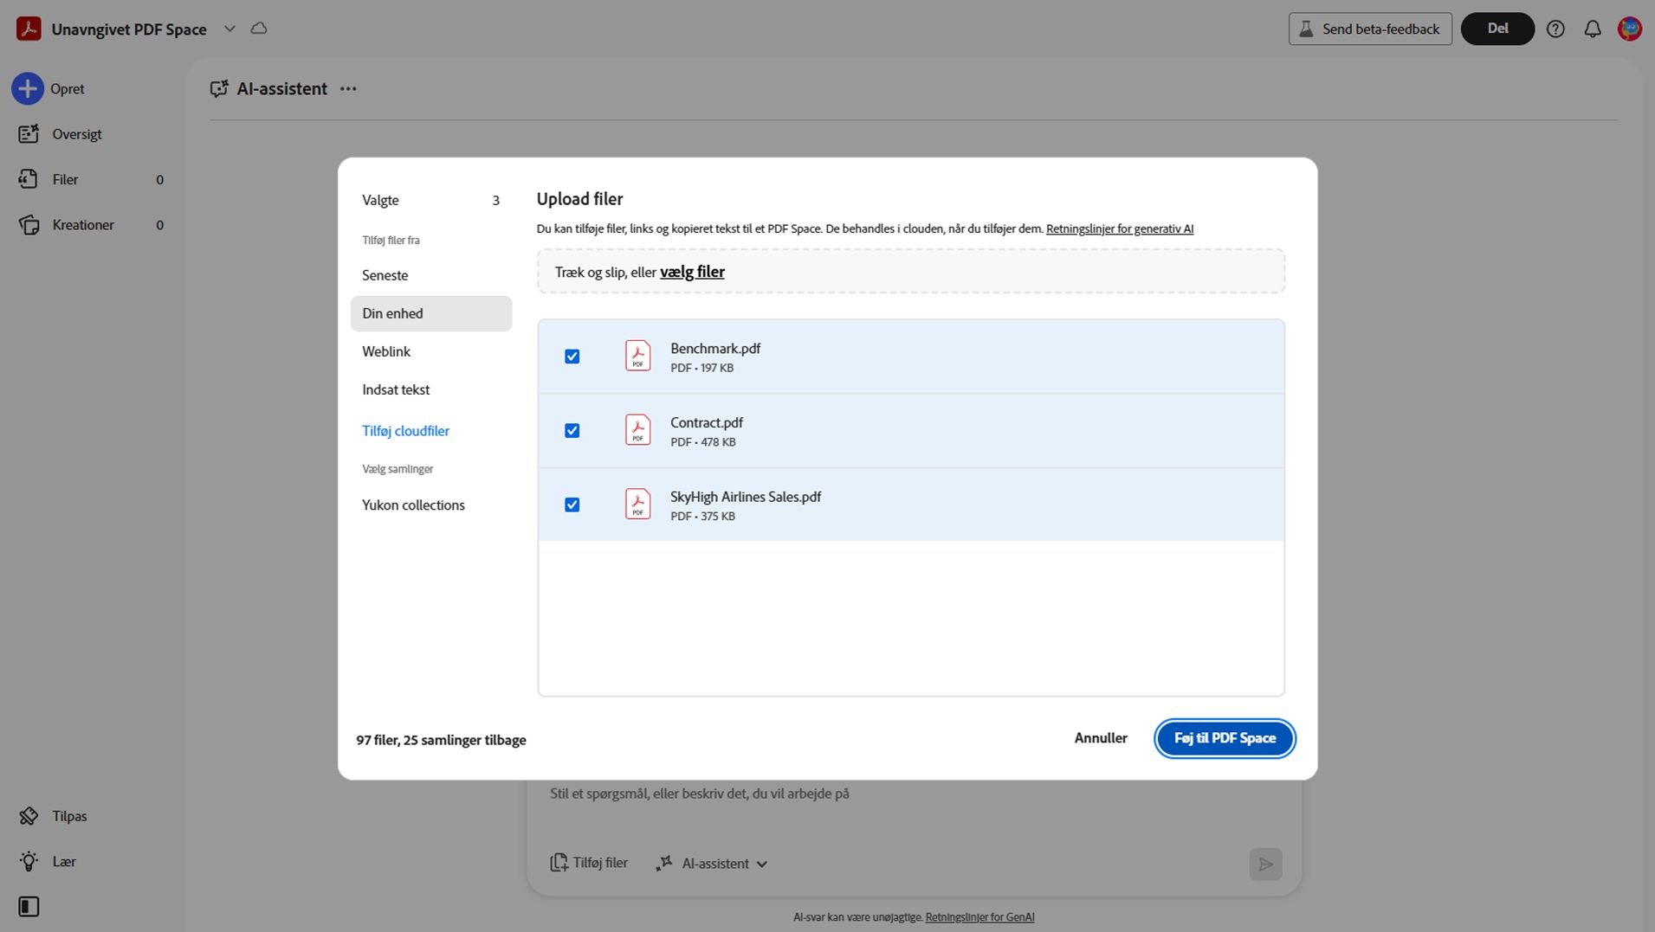Open Retningslinjer for generativ AI link
Screen dimensions: 1655x932
tap(1119, 228)
